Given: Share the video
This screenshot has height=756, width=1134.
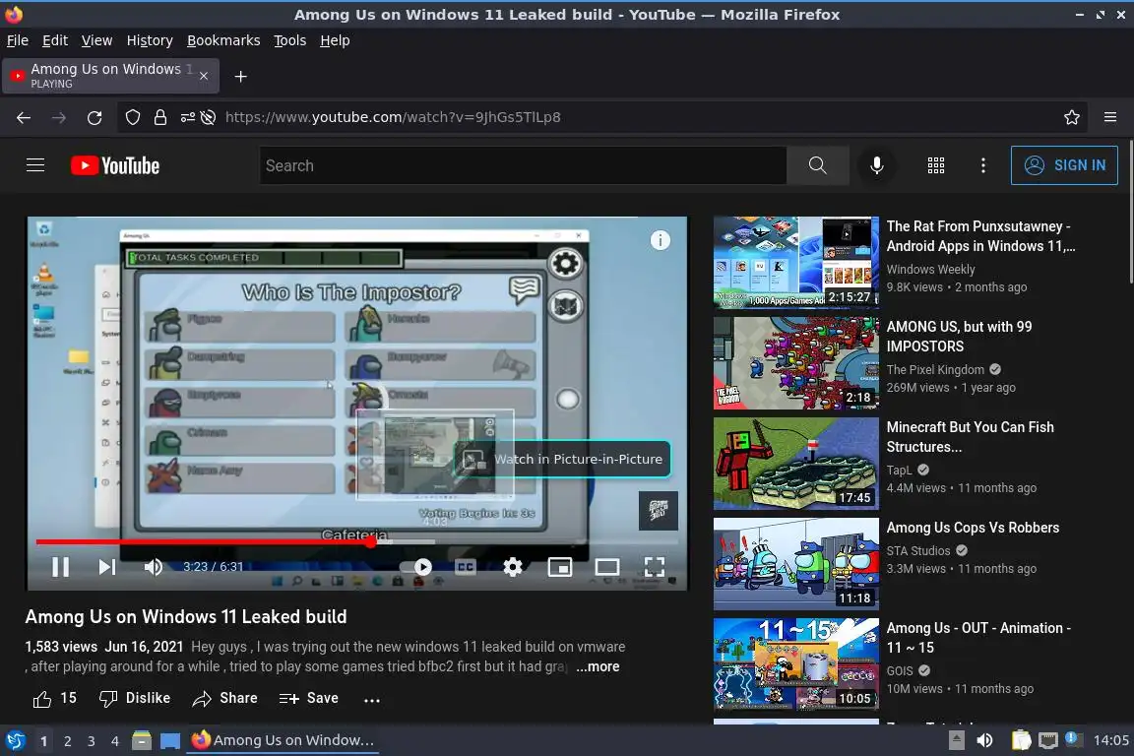Looking at the screenshot, I should [224, 698].
